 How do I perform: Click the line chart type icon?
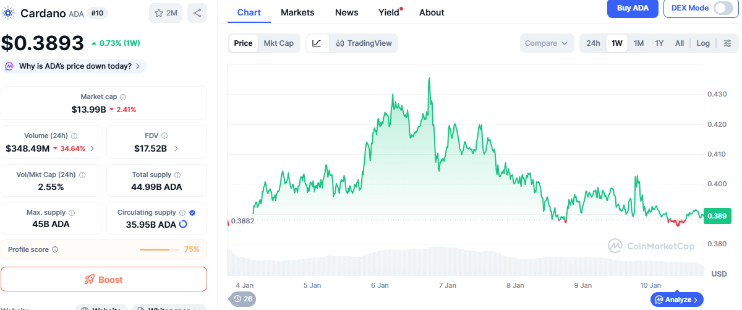(x=317, y=43)
